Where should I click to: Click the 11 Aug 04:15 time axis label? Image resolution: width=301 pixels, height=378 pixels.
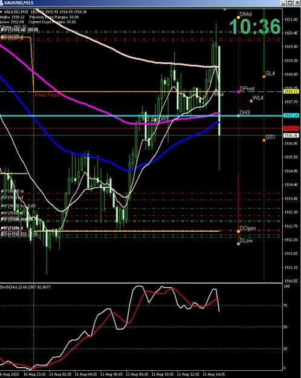click(86, 374)
